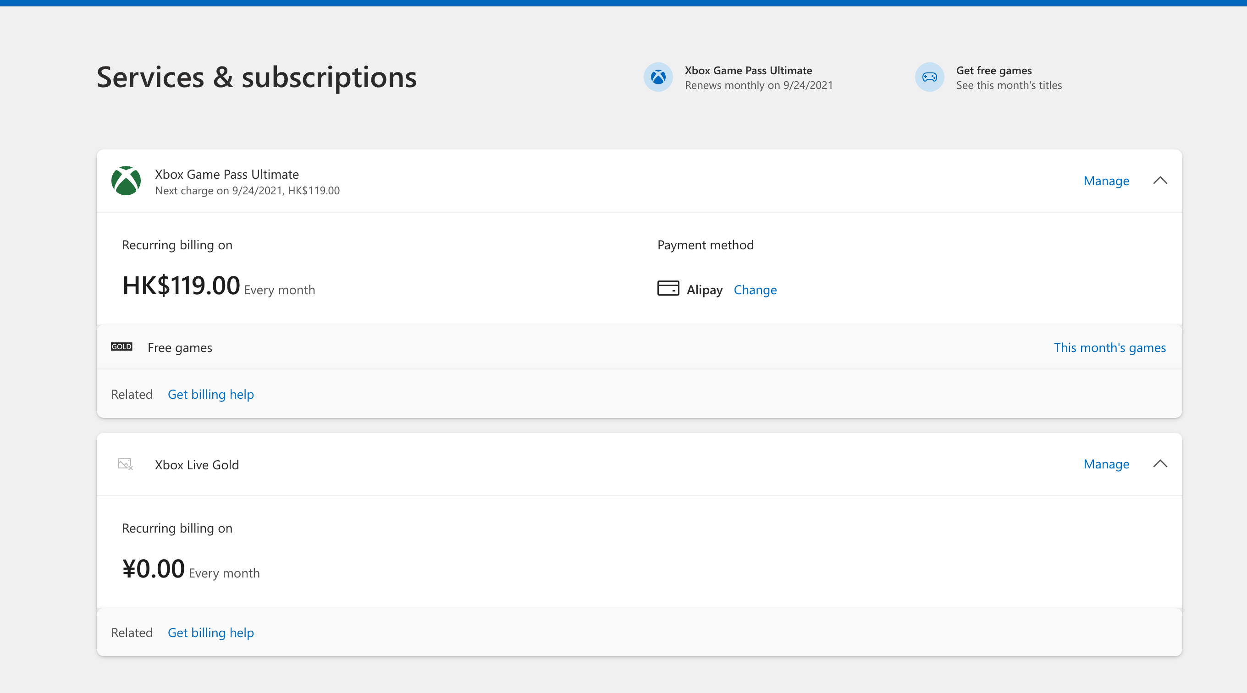Click the Services & subscriptions heading
1247x693 pixels.
pos(257,77)
